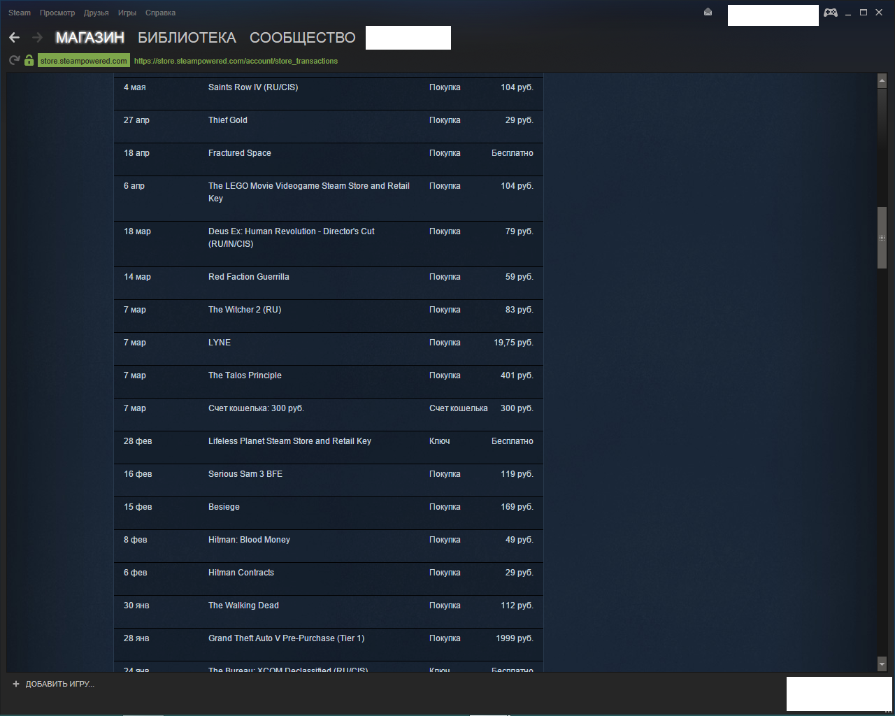Open The Walking Dead transaction
Screen dimensions: 895x716
point(329,612)
